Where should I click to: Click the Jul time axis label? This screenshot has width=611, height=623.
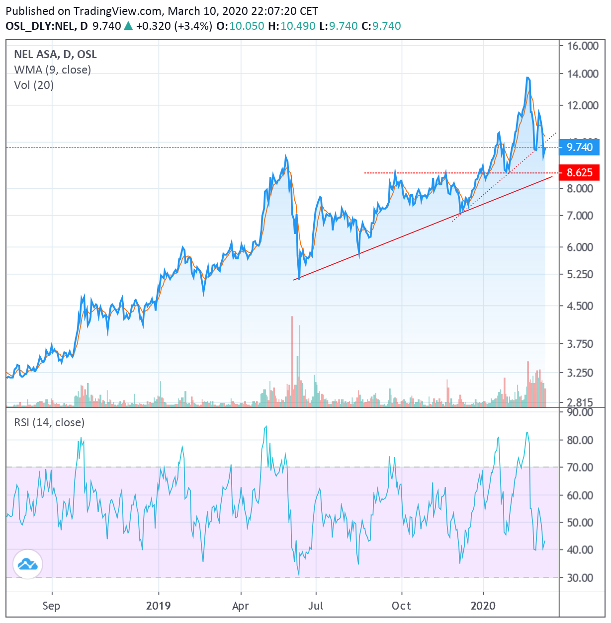pyautogui.click(x=316, y=606)
